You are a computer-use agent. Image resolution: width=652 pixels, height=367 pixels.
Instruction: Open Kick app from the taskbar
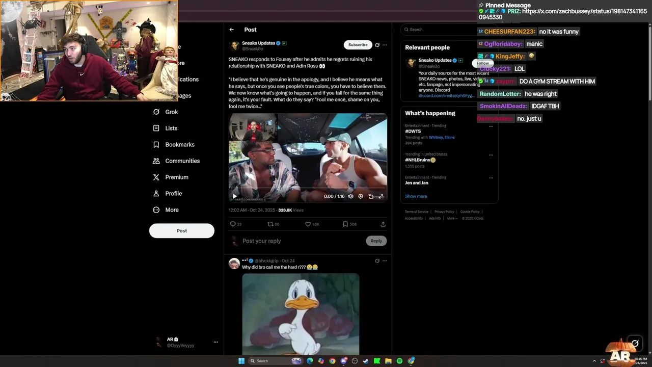coord(377,361)
